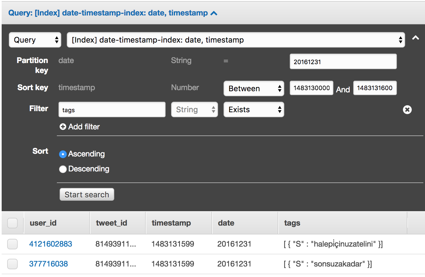
Task: Remove the tags filter with the X icon
Action: coord(407,110)
